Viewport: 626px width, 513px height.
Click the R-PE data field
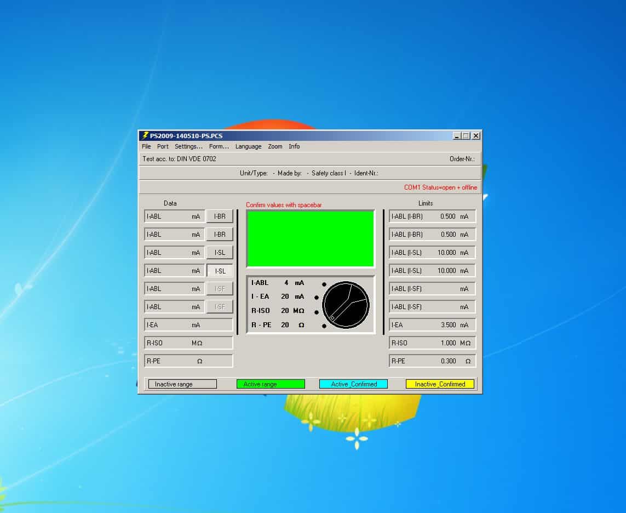coord(188,361)
